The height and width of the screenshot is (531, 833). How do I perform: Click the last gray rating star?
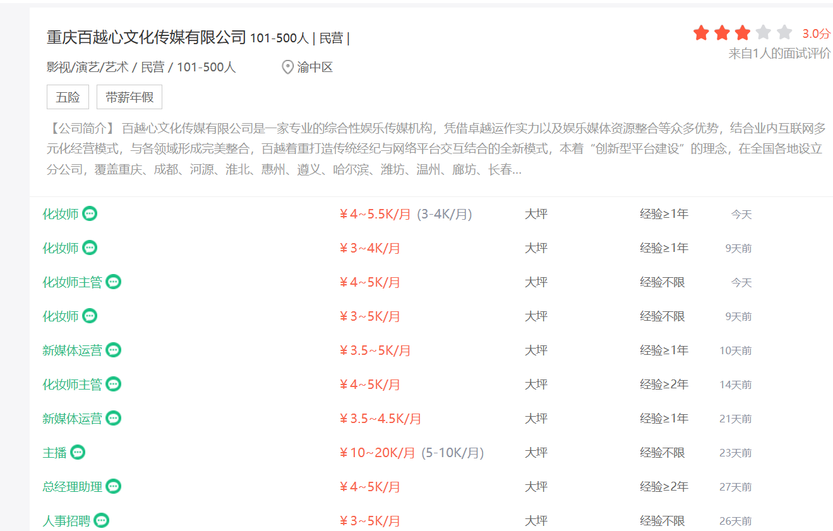784,33
